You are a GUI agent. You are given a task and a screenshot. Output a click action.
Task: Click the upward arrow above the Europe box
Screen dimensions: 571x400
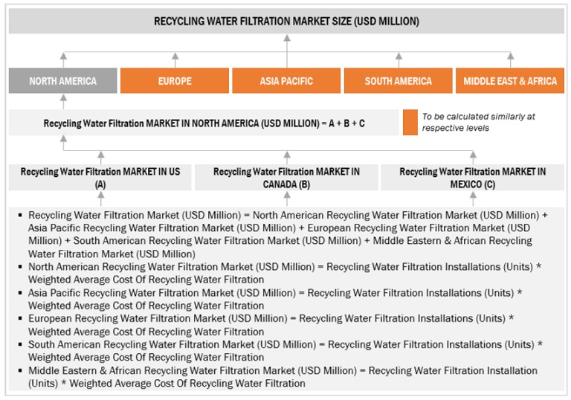tap(175, 59)
